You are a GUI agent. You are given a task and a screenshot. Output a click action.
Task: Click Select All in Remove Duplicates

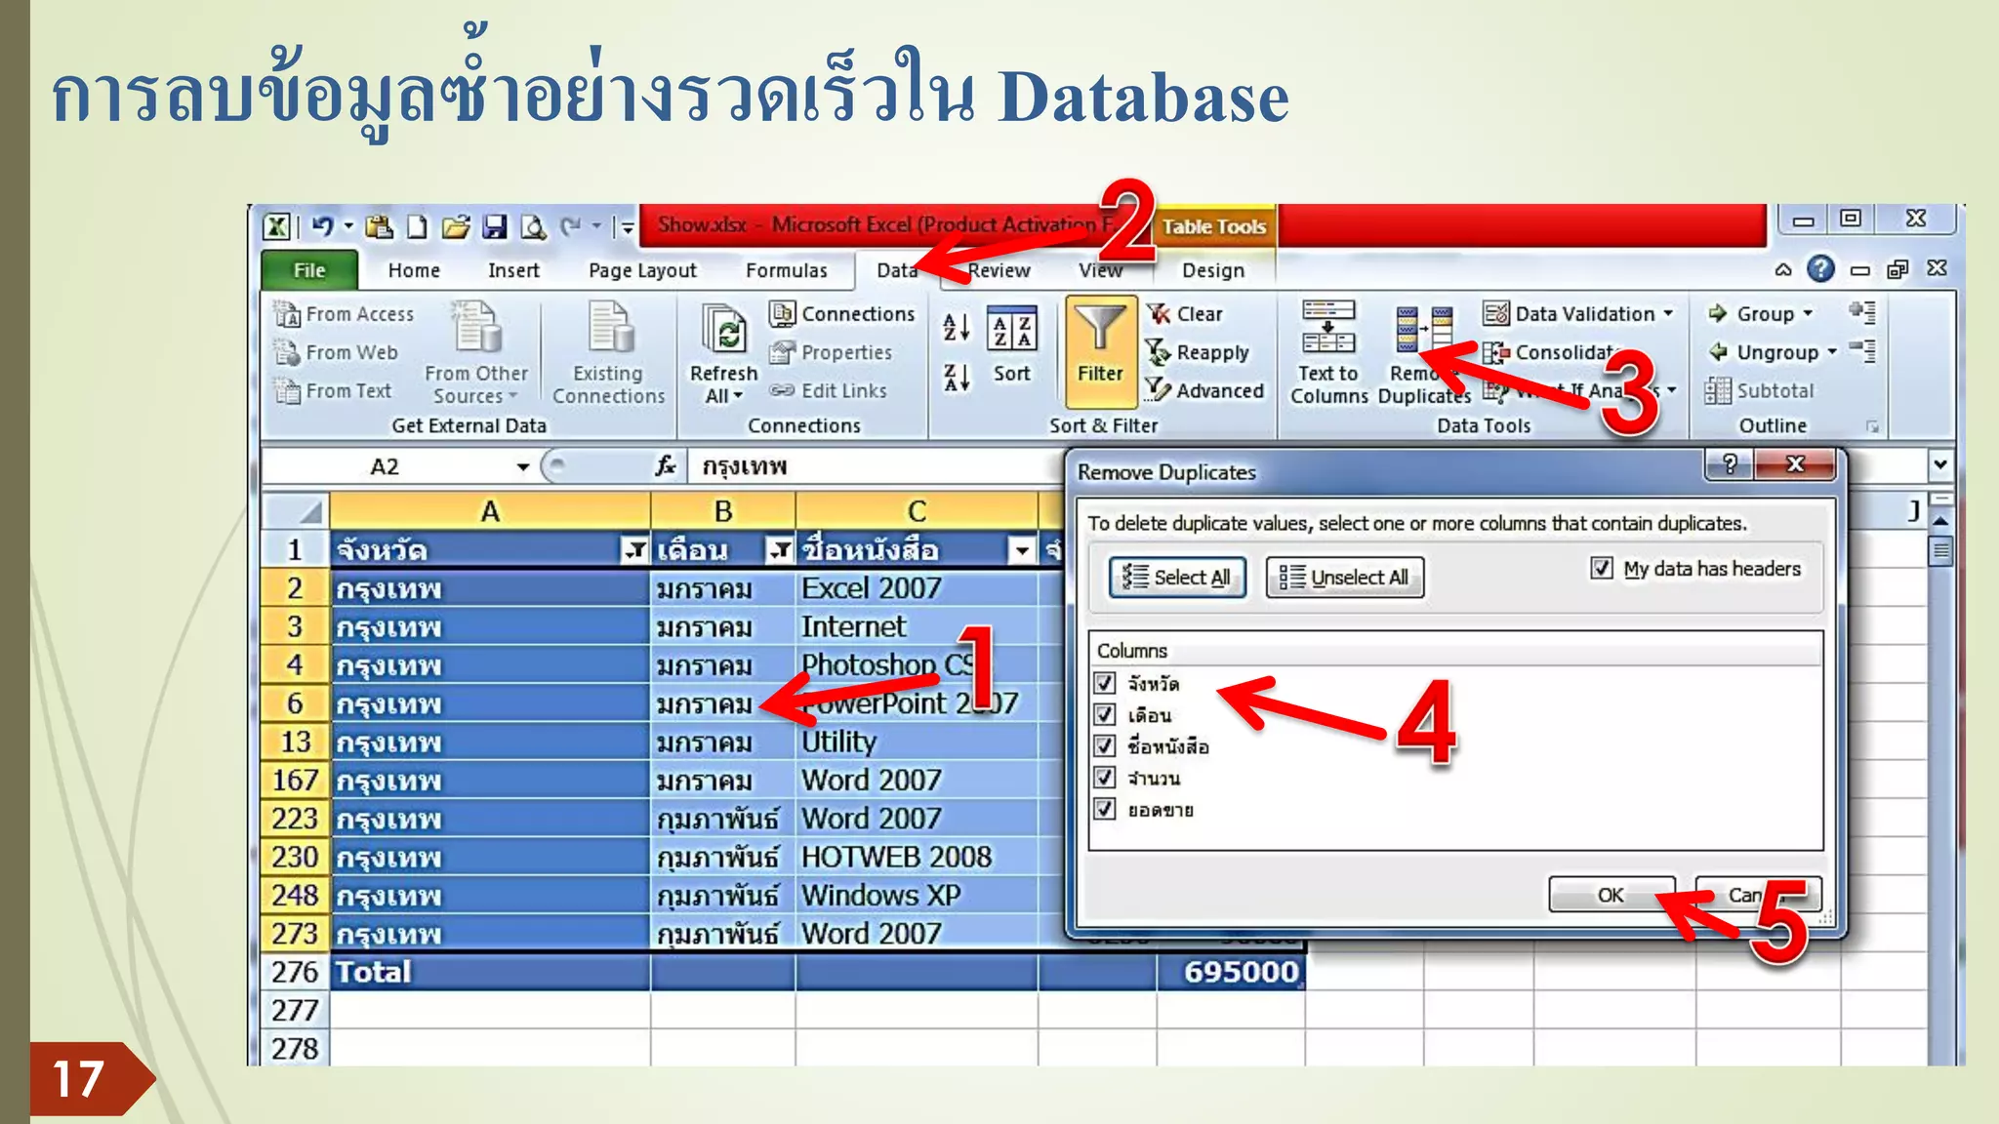pos(1177,578)
